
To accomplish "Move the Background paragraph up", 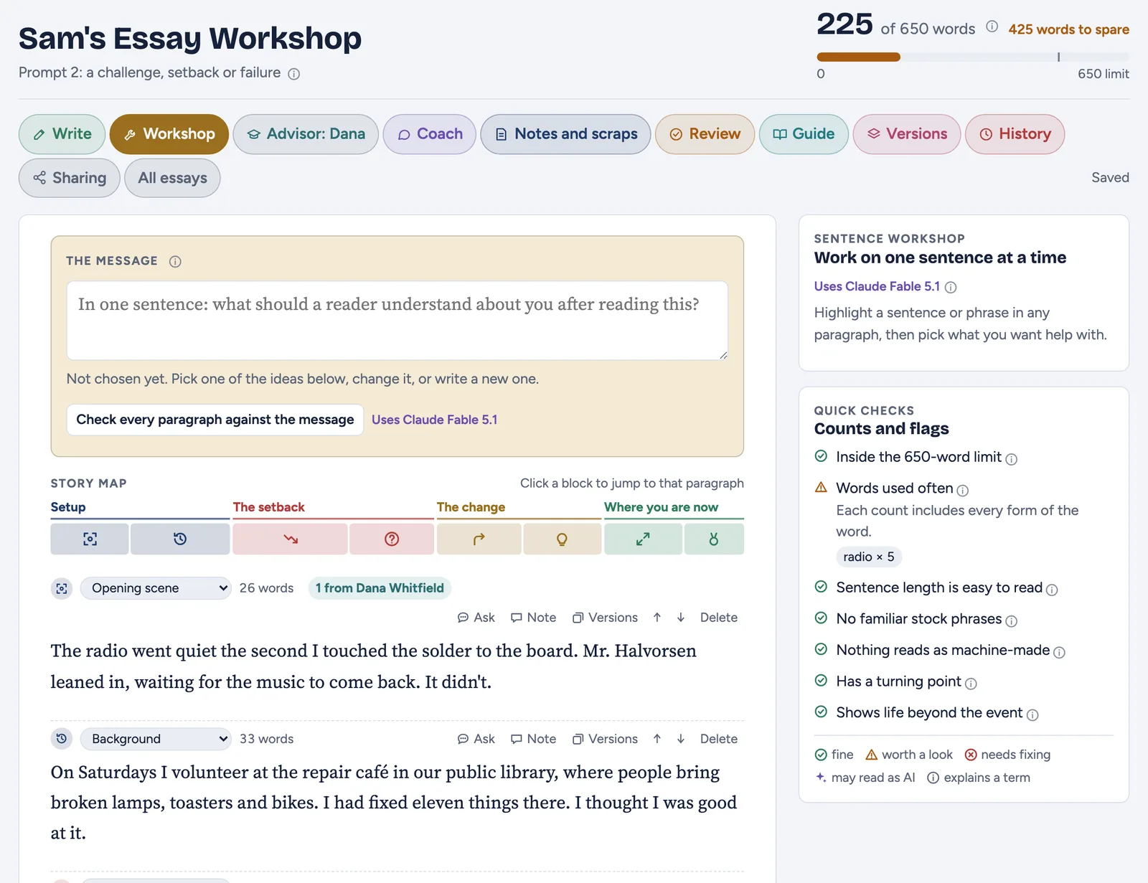I will 657,739.
